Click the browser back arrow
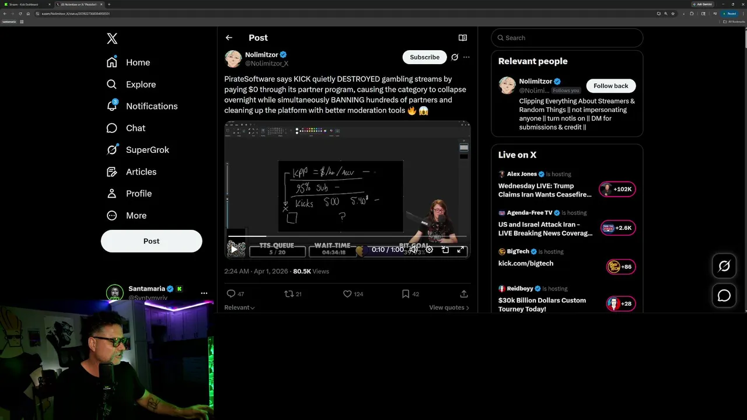The width and height of the screenshot is (747, 420). [5, 13]
